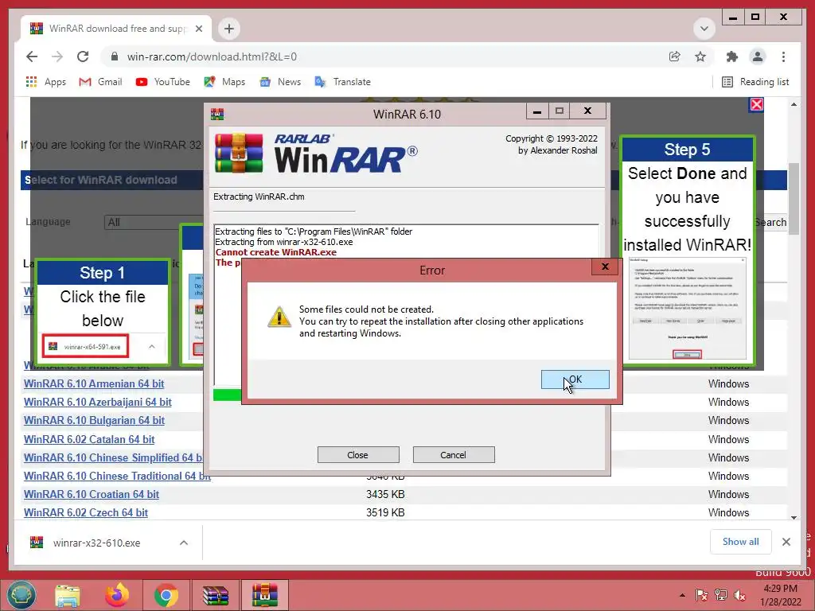Open the Chrome three-dot menu

click(x=783, y=56)
